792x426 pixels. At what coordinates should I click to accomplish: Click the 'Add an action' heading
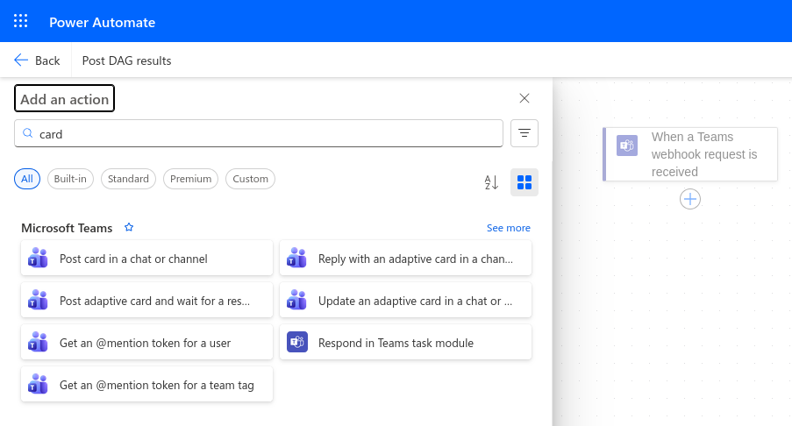click(64, 98)
